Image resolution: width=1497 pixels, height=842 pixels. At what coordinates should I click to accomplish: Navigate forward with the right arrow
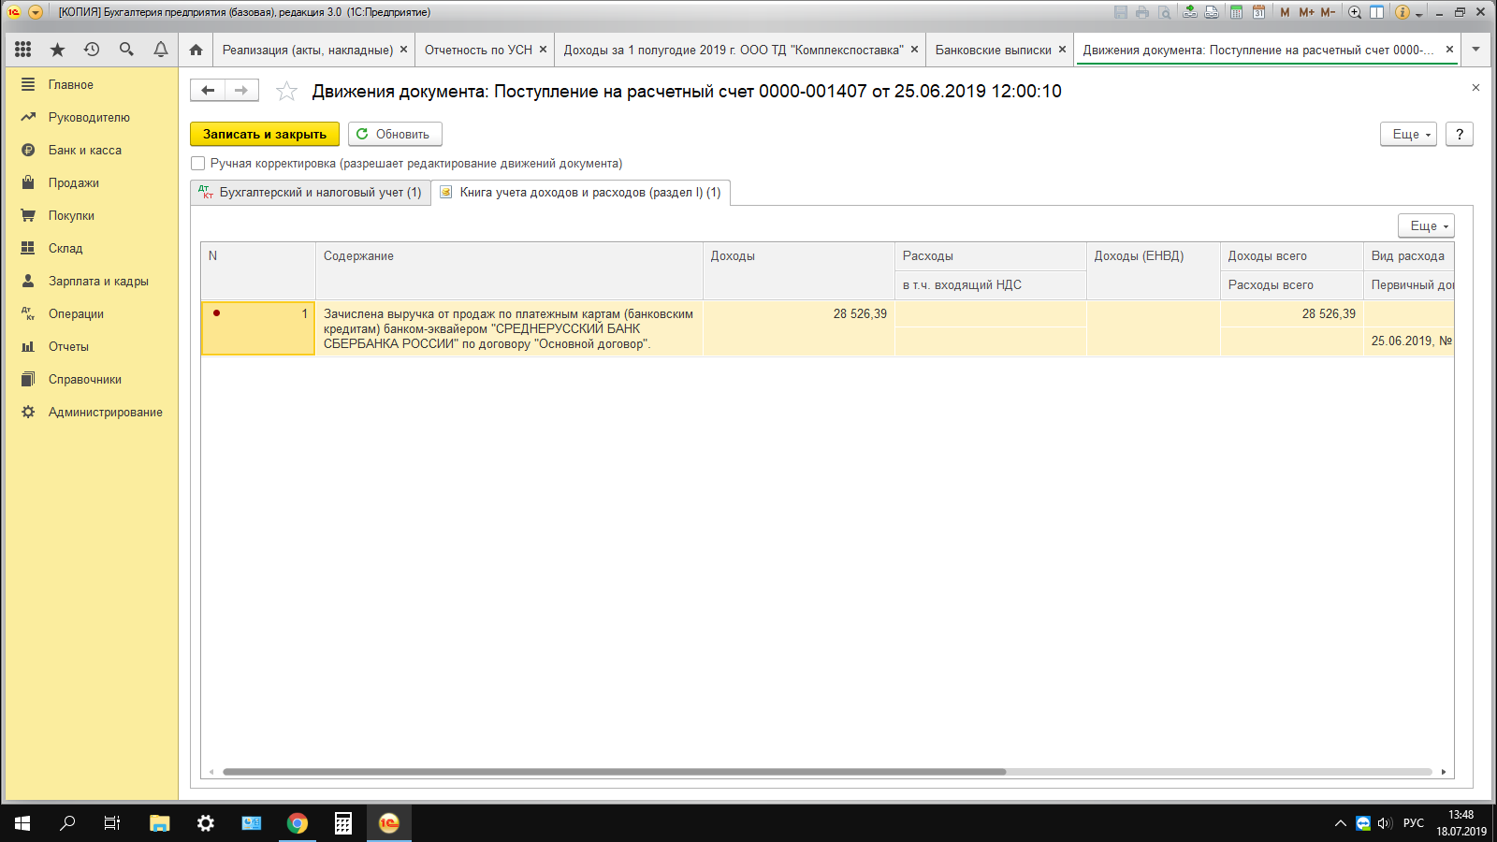point(241,91)
